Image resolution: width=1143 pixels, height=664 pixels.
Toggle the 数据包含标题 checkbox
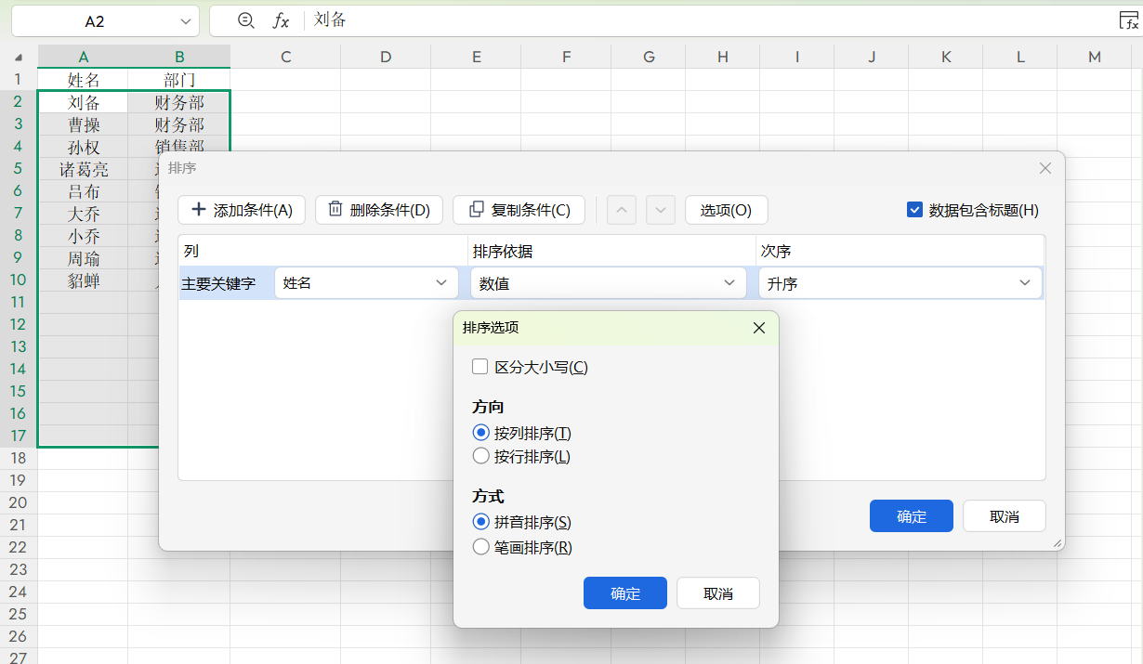914,210
